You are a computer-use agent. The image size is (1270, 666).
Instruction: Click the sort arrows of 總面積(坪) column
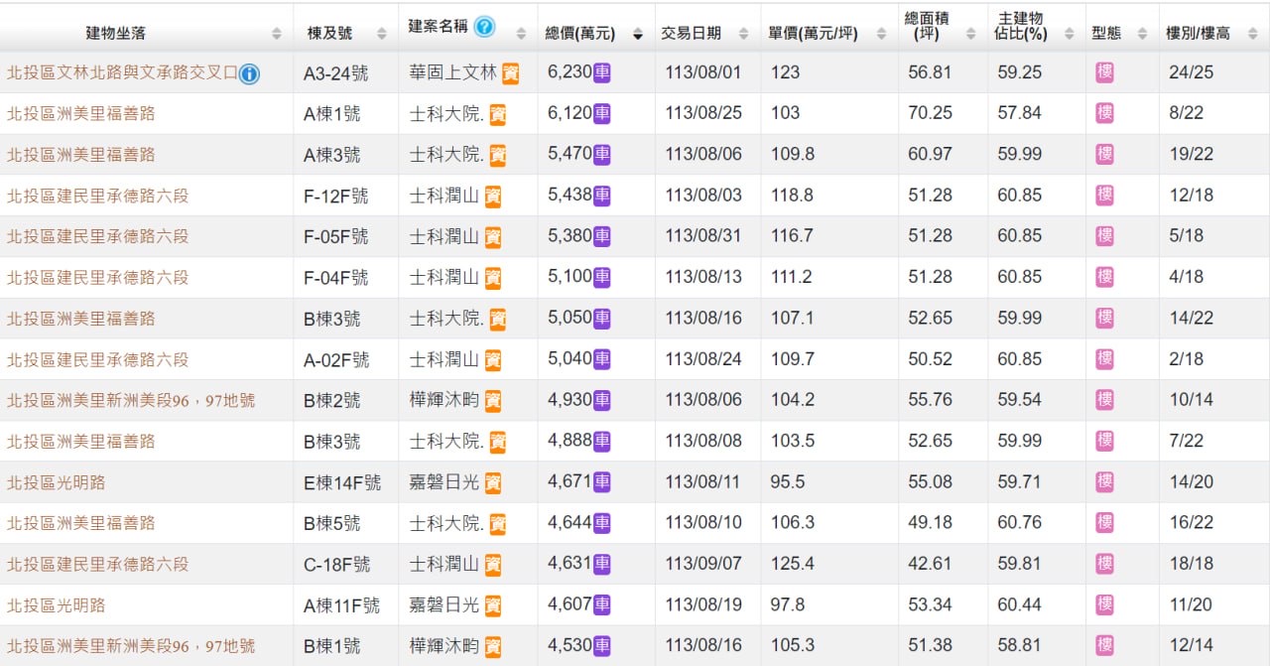(x=970, y=35)
